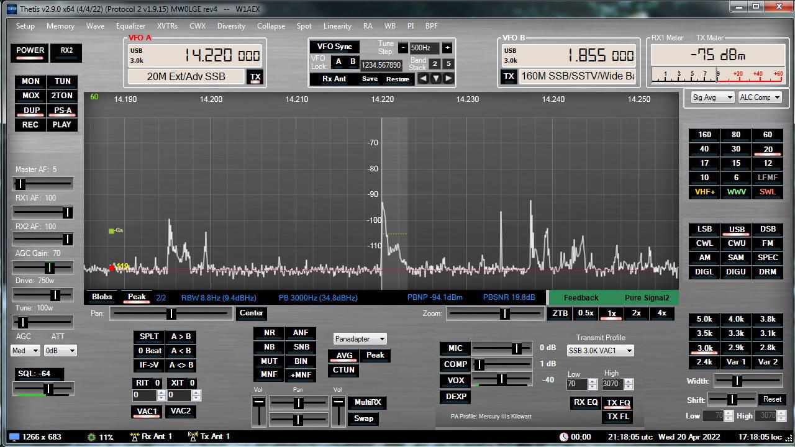Click the Rx Ant 1 antenna icon

134,436
